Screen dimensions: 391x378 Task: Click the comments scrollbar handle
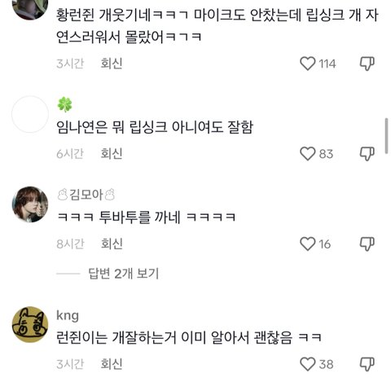[x=386, y=136]
